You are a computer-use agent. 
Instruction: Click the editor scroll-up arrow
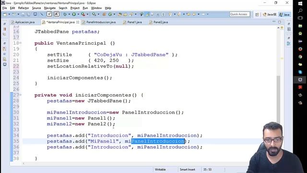(278, 28)
